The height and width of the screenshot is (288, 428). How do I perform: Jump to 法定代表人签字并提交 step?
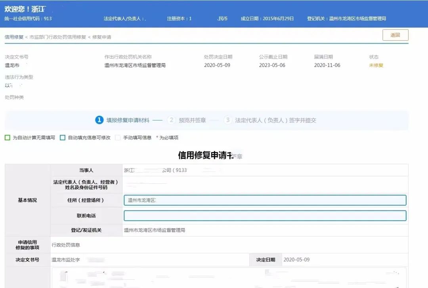[275, 120]
